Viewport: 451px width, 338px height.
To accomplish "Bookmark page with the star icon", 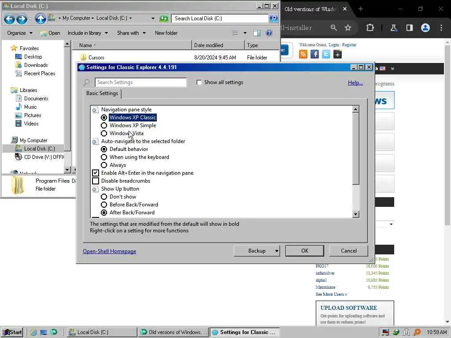I will (x=348, y=28).
